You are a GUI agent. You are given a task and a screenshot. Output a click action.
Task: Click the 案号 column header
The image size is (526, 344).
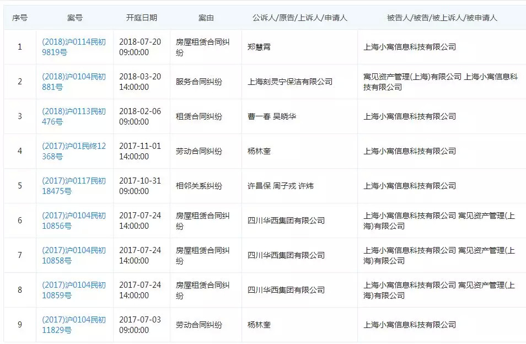coord(74,18)
